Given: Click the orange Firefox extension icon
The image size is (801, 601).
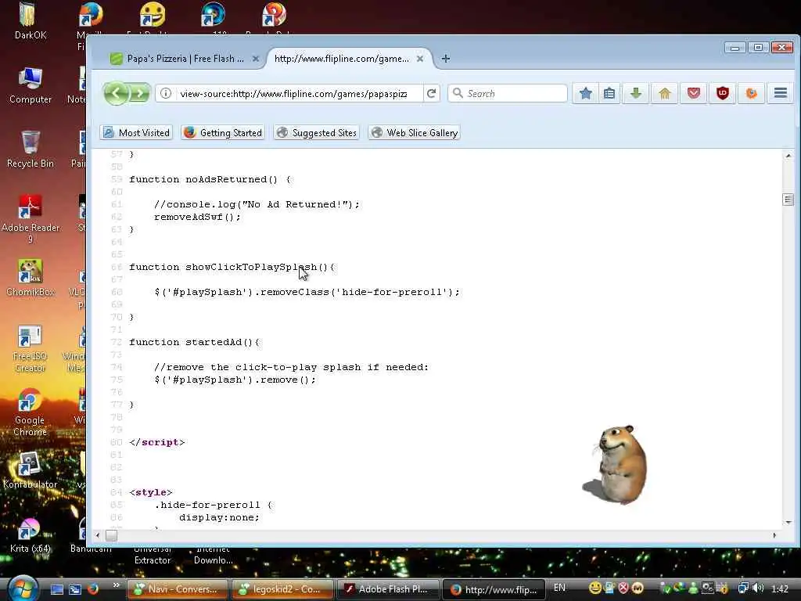Looking at the screenshot, I should click(x=752, y=93).
